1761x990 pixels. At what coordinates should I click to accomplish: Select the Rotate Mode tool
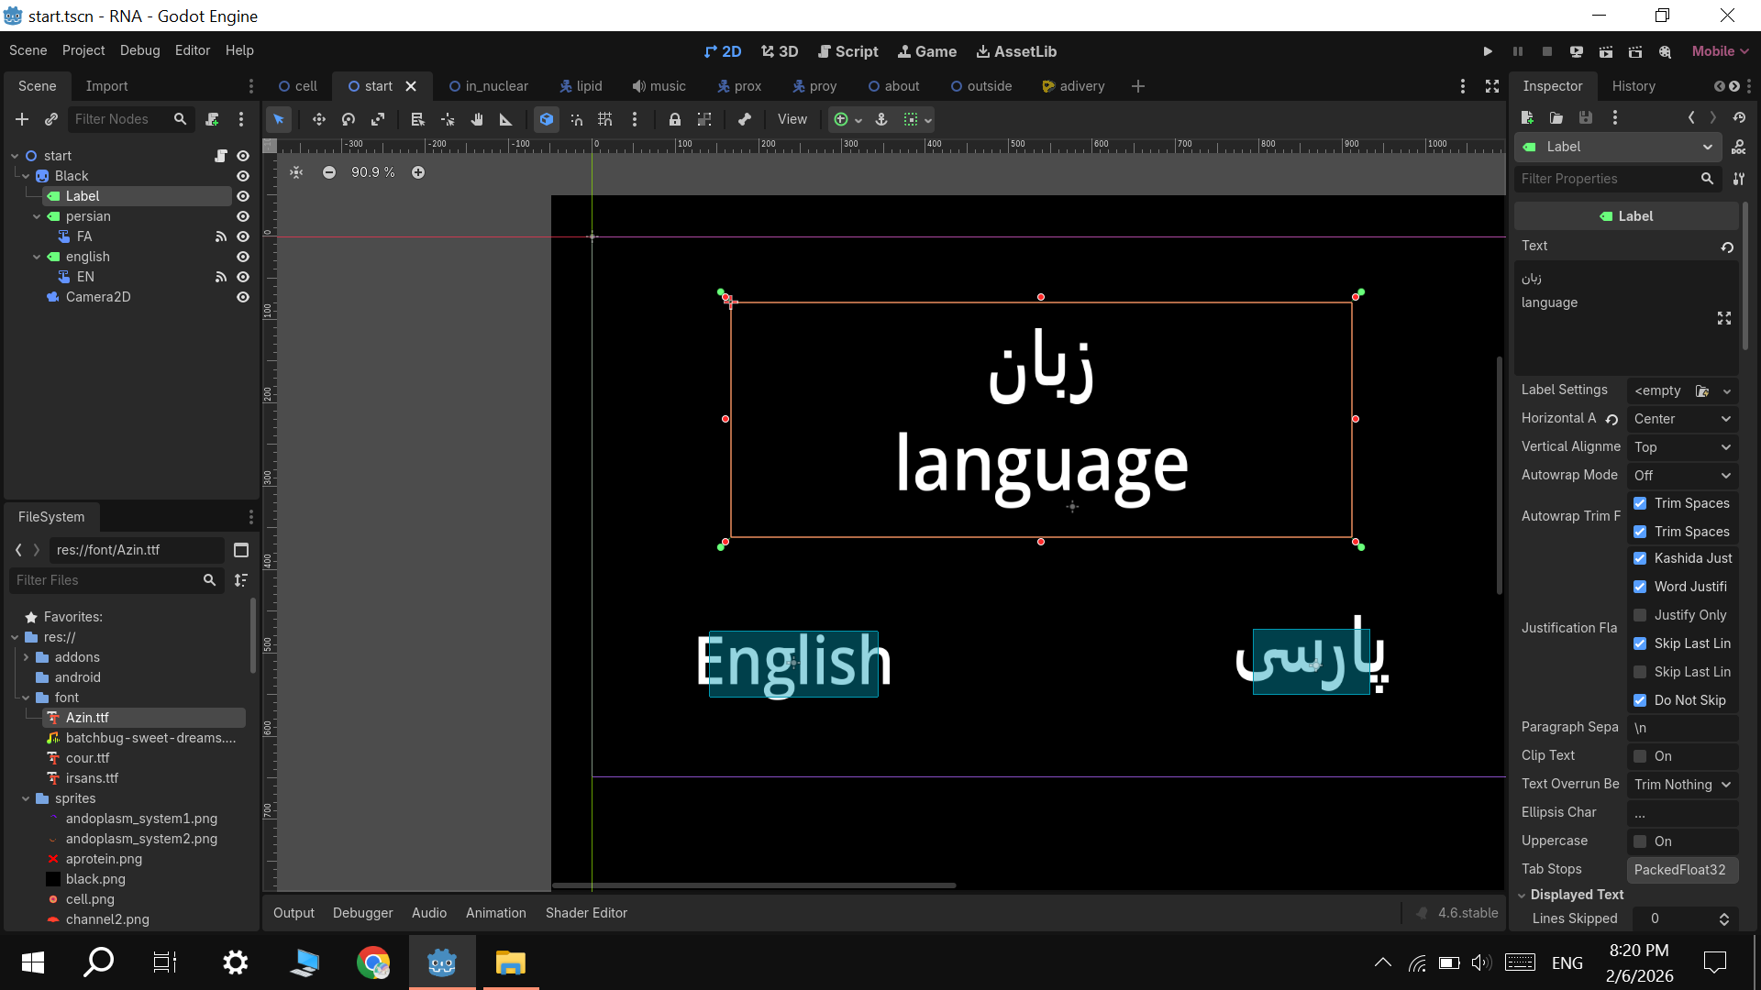pos(349,119)
